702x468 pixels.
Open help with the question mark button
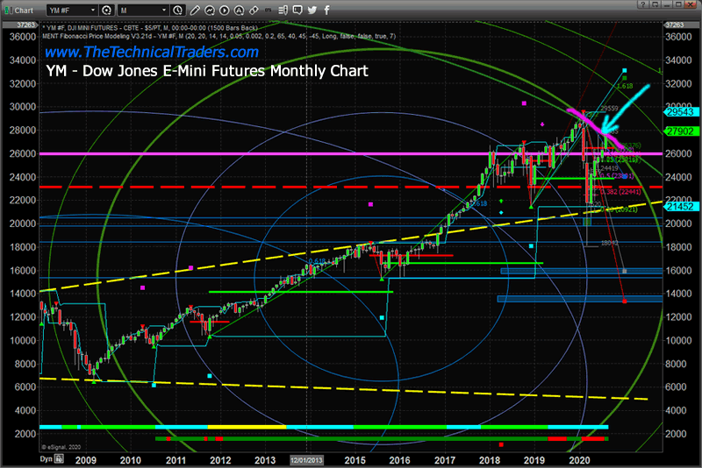(642, 4)
